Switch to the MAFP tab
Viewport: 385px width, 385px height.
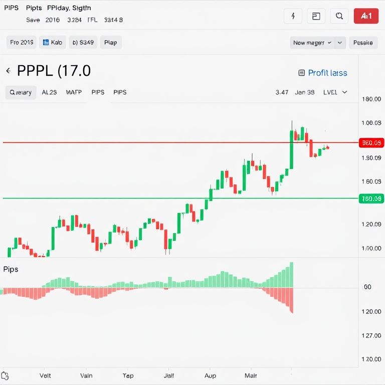[x=74, y=92]
